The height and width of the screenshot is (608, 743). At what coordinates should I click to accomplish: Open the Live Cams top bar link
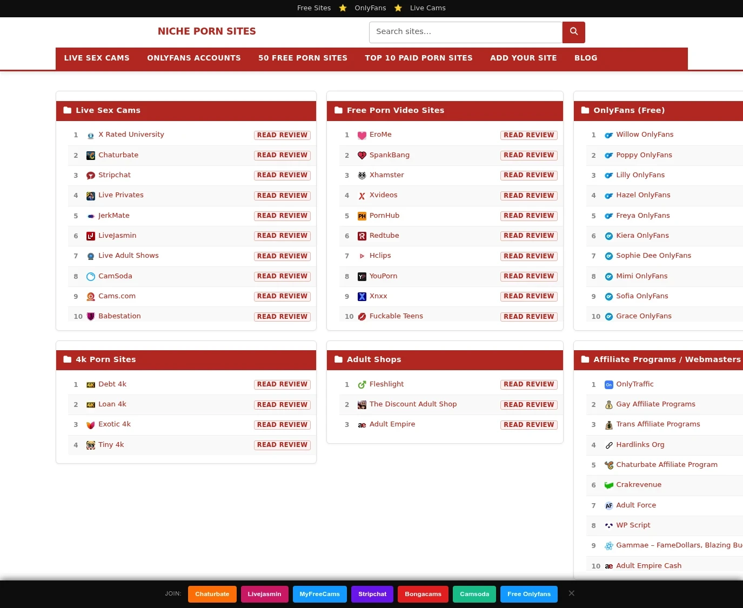coord(428,8)
